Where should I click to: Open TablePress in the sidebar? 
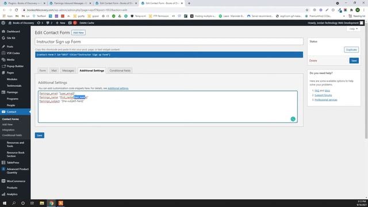[x=13, y=163]
